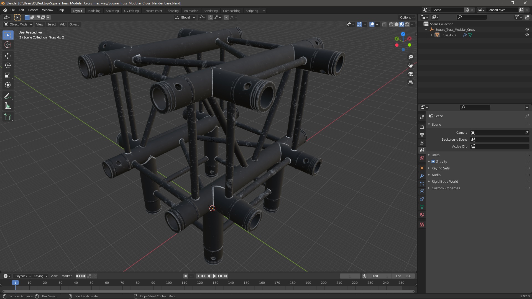Open the Modifier properties tab
Viewport: 532px width, 299px height.
point(422,176)
